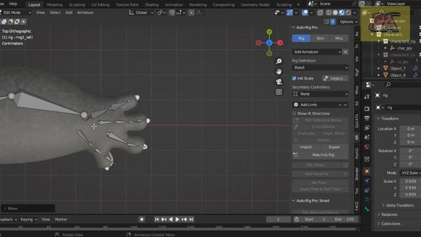Jump to the end frame in the timeline
Screen dimensions: 421x237
click(x=191, y=219)
